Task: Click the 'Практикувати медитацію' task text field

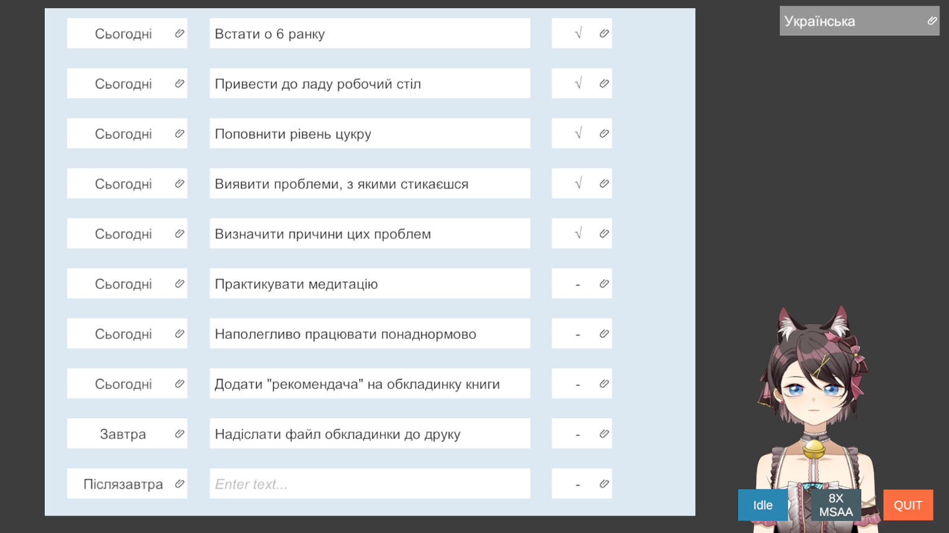Action: [369, 284]
